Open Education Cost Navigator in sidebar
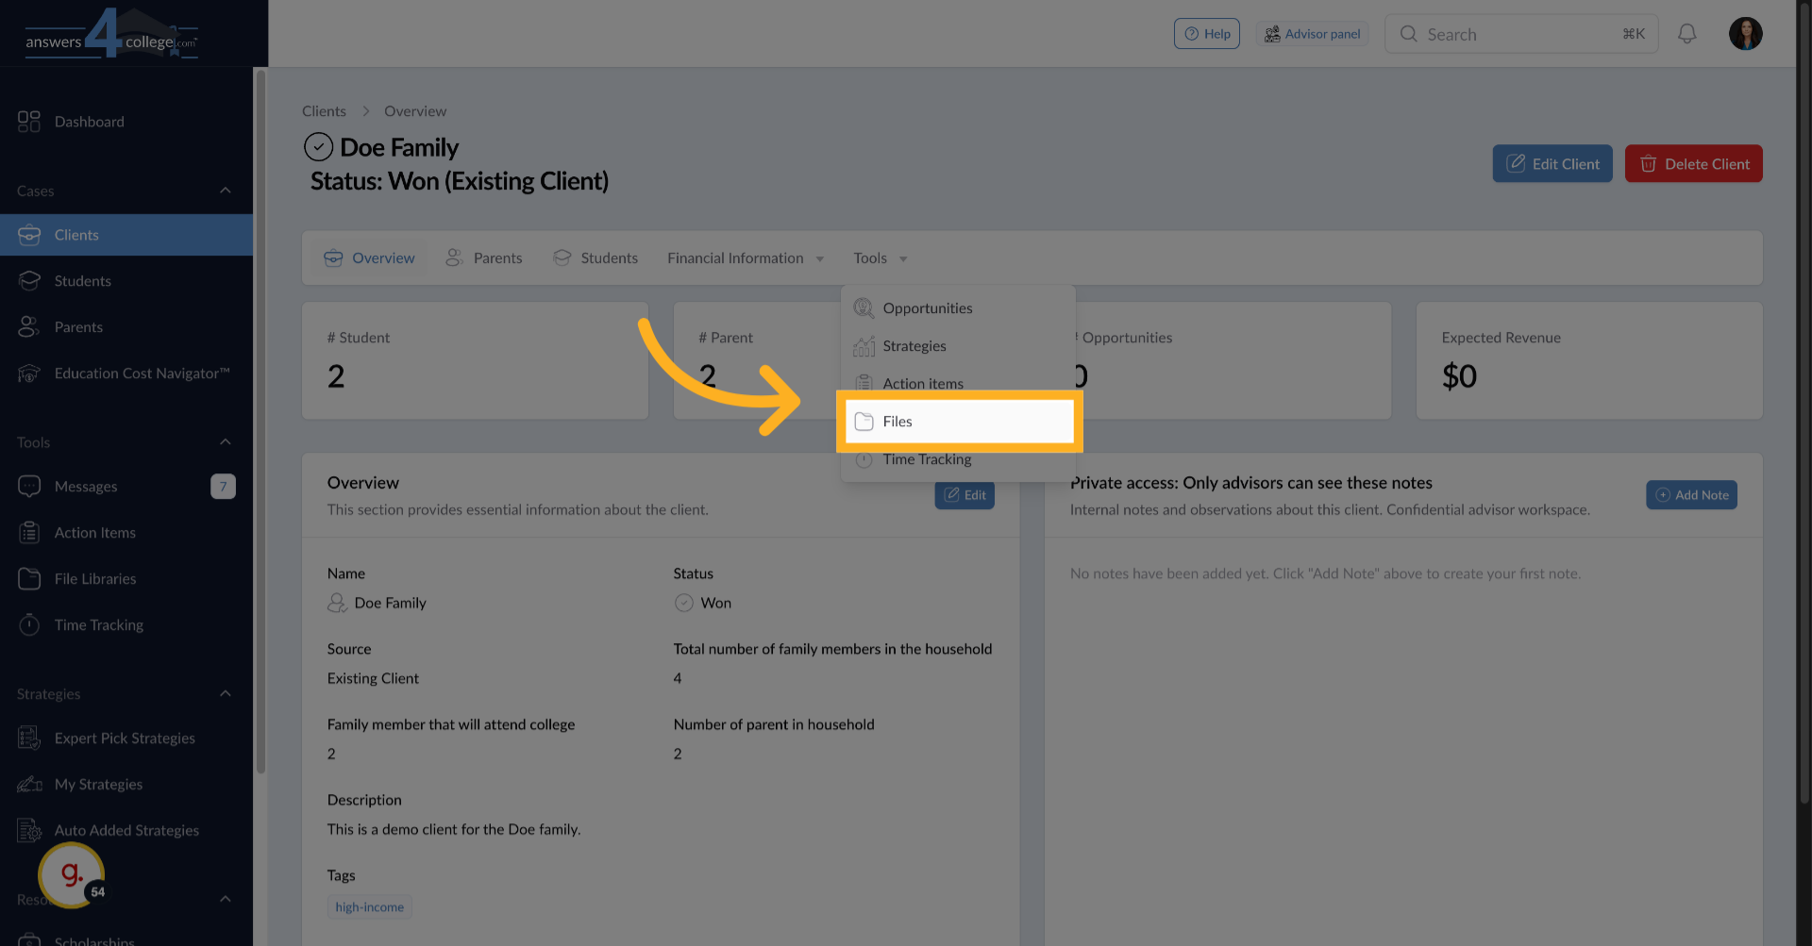1812x946 pixels. (142, 373)
